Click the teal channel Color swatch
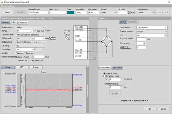The width and height of the screenshot is (172, 114). coord(70,12)
